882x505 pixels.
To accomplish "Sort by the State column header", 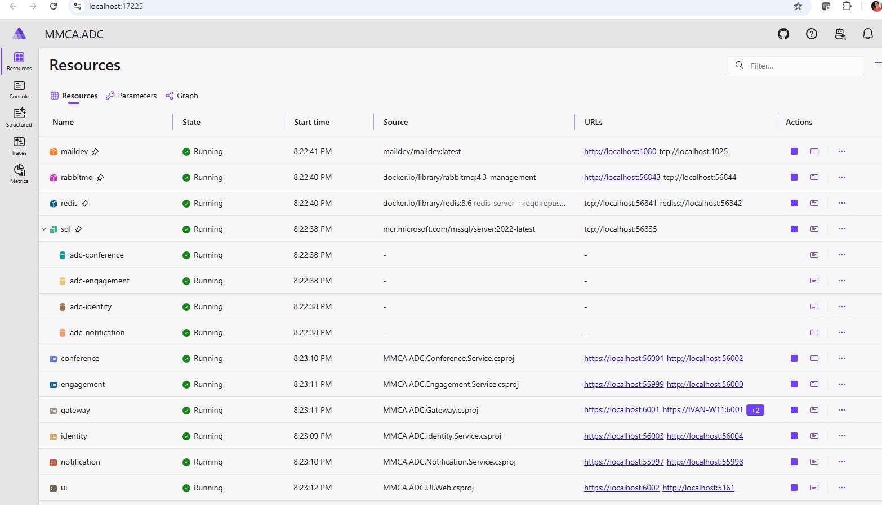I will point(191,122).
